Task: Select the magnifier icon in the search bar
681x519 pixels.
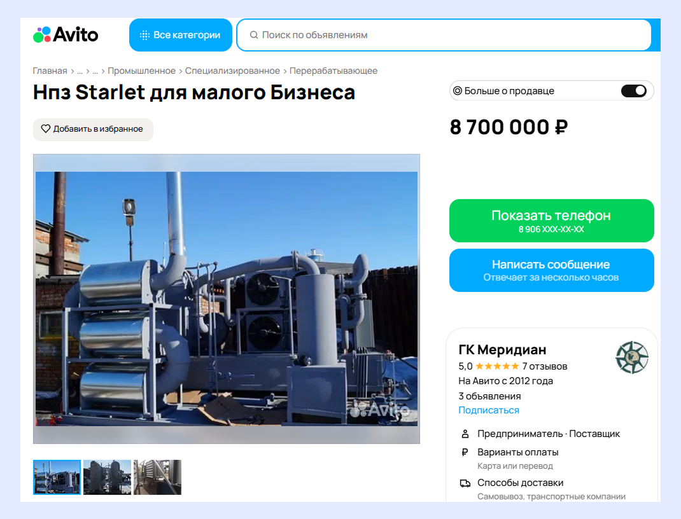Action: (254, 35)
